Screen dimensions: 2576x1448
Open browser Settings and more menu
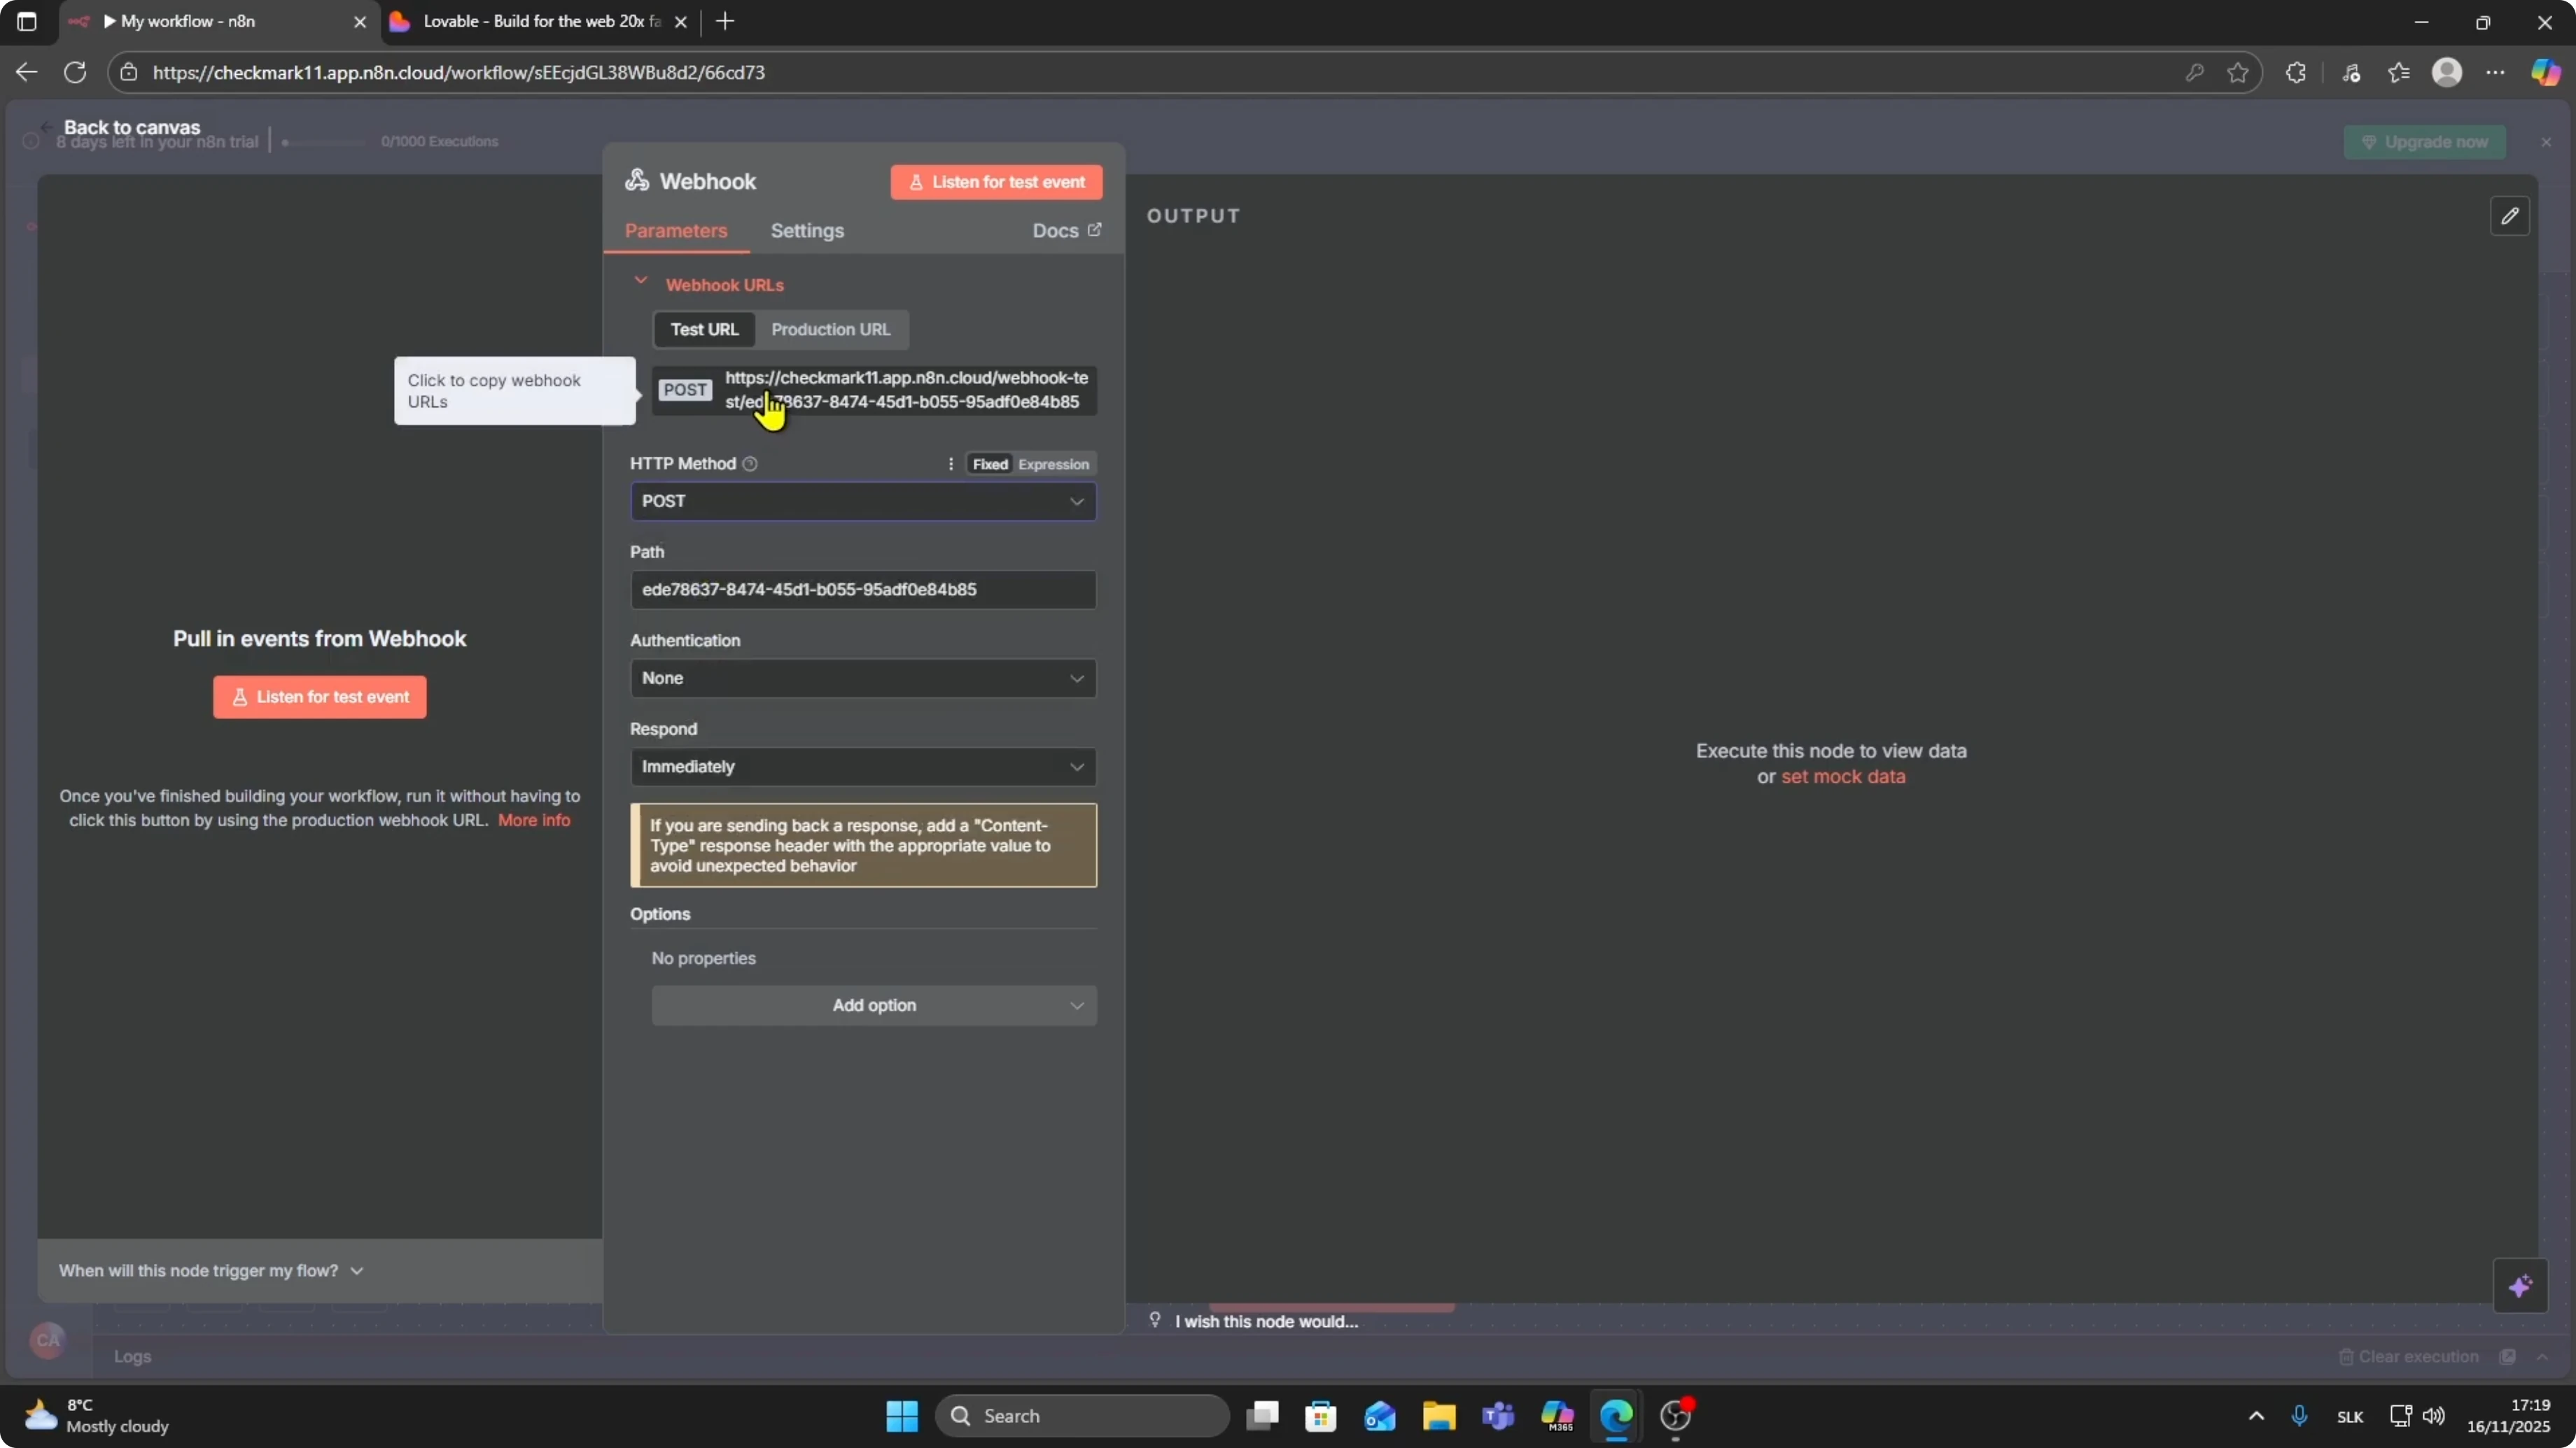click(x=2496, y=72)
